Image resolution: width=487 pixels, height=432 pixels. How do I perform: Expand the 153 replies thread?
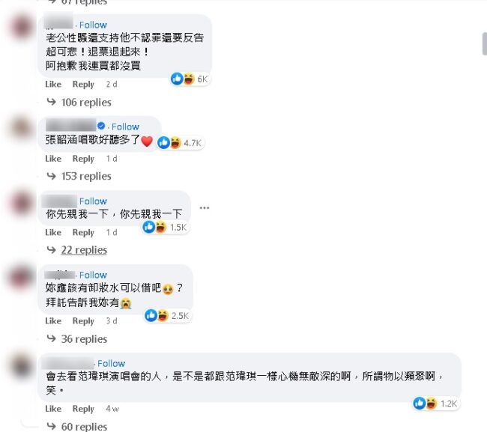86,176
